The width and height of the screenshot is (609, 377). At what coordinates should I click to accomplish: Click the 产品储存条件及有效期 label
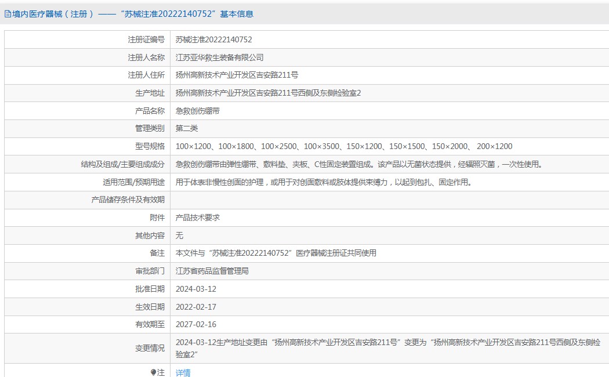[x=128, y=200]
